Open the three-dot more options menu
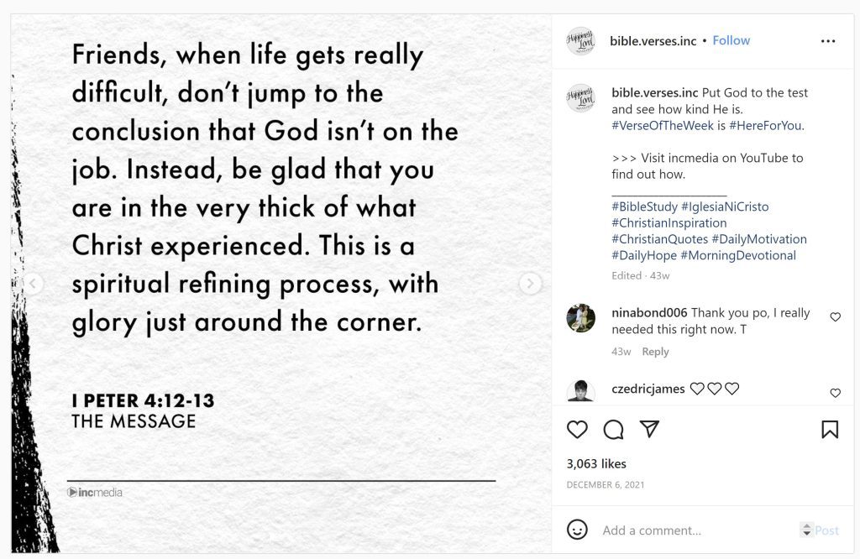 pyautogui.click(x=828, y=41)
